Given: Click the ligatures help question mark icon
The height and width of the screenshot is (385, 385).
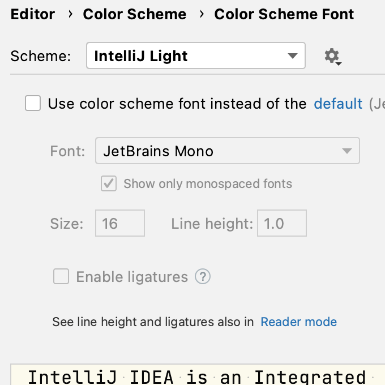Looking at the screenshot, I should point(203,276).
